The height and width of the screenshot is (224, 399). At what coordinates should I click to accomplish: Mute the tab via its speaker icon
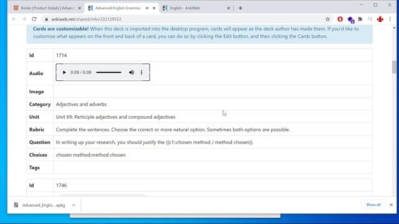click(x=147, y=8)
